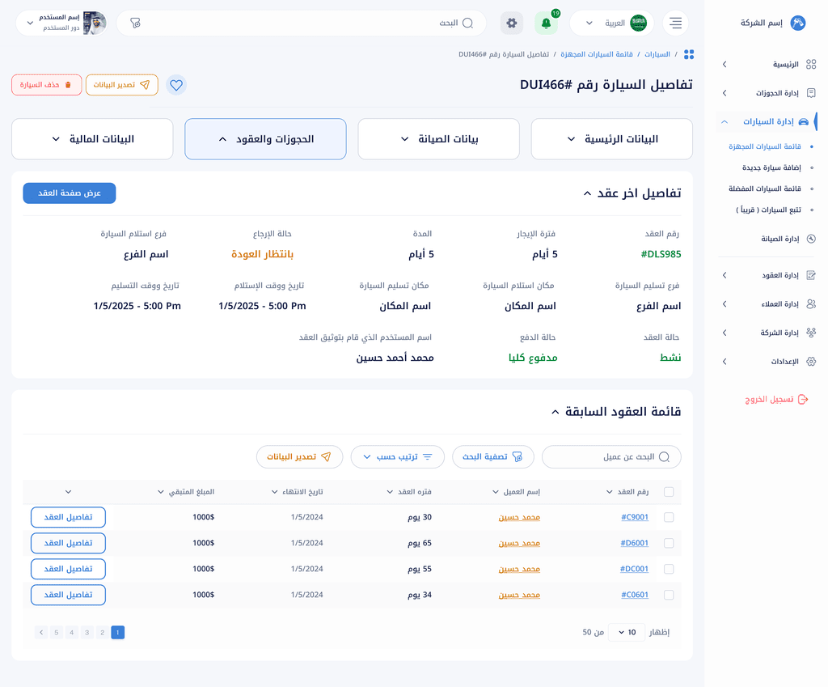
Task: Check the row checkbox for contract #C0601
Action: pos(669,595)
